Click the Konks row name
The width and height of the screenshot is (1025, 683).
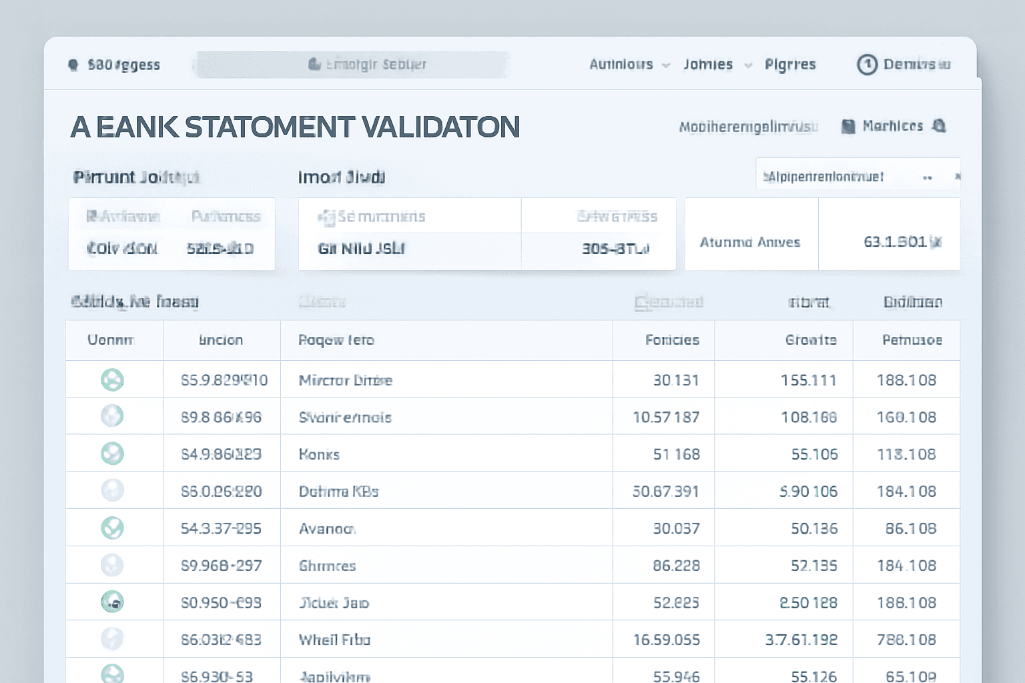click(319, 454)
